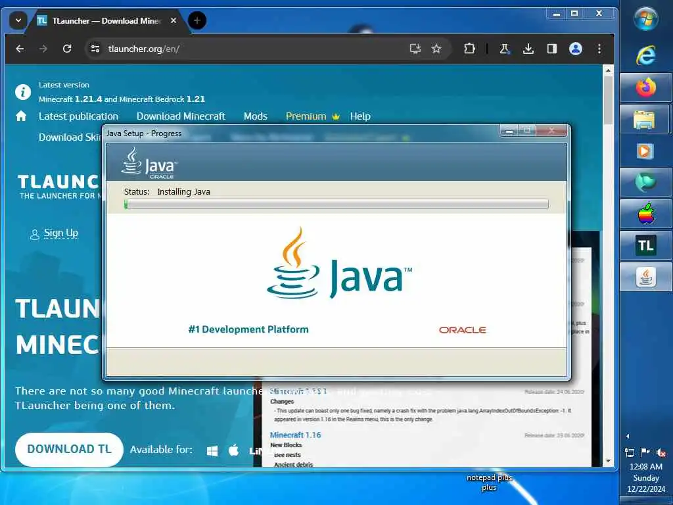The height and width of the screenshot is (505, 673).
Task: Click the ORACLE logo in Java setup
Action: tap(462, 330)
